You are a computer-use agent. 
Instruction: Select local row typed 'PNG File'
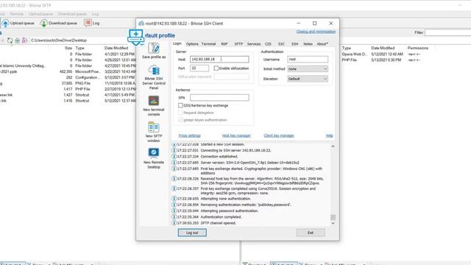point(68,83)
